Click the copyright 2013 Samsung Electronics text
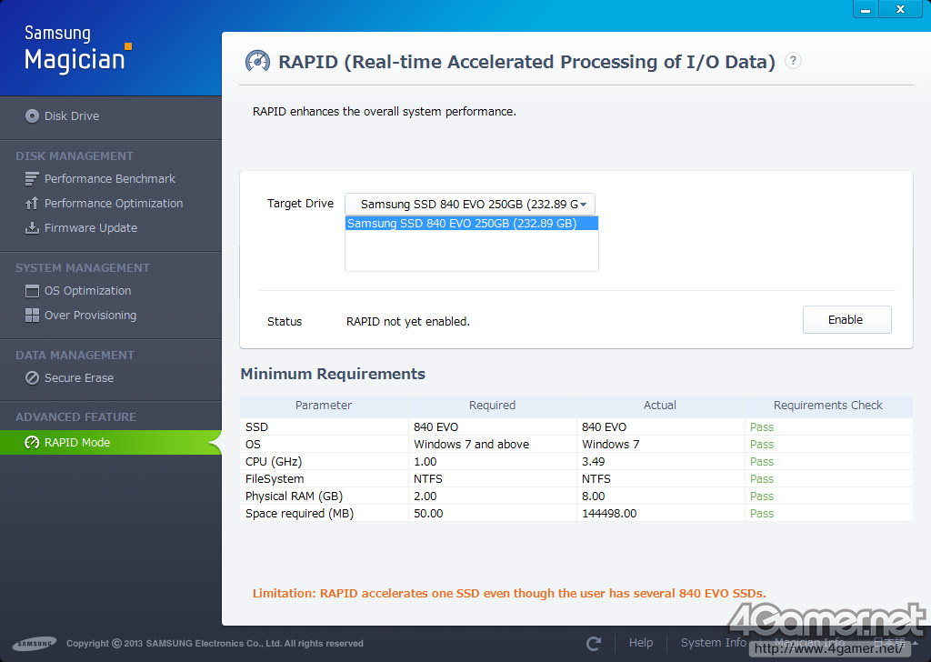The width and height of the screenshot is (931, 662). point(215,643)
